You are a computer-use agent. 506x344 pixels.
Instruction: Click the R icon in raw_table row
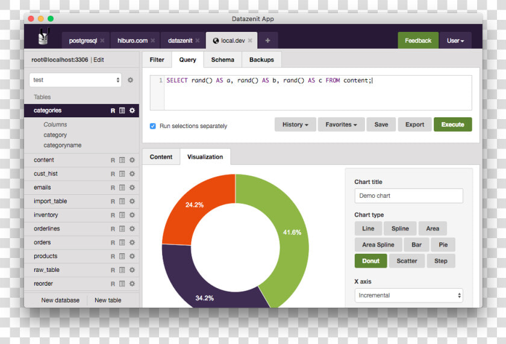click(x=113, y=270)
